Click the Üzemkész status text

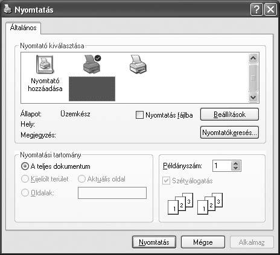point(75,114)
